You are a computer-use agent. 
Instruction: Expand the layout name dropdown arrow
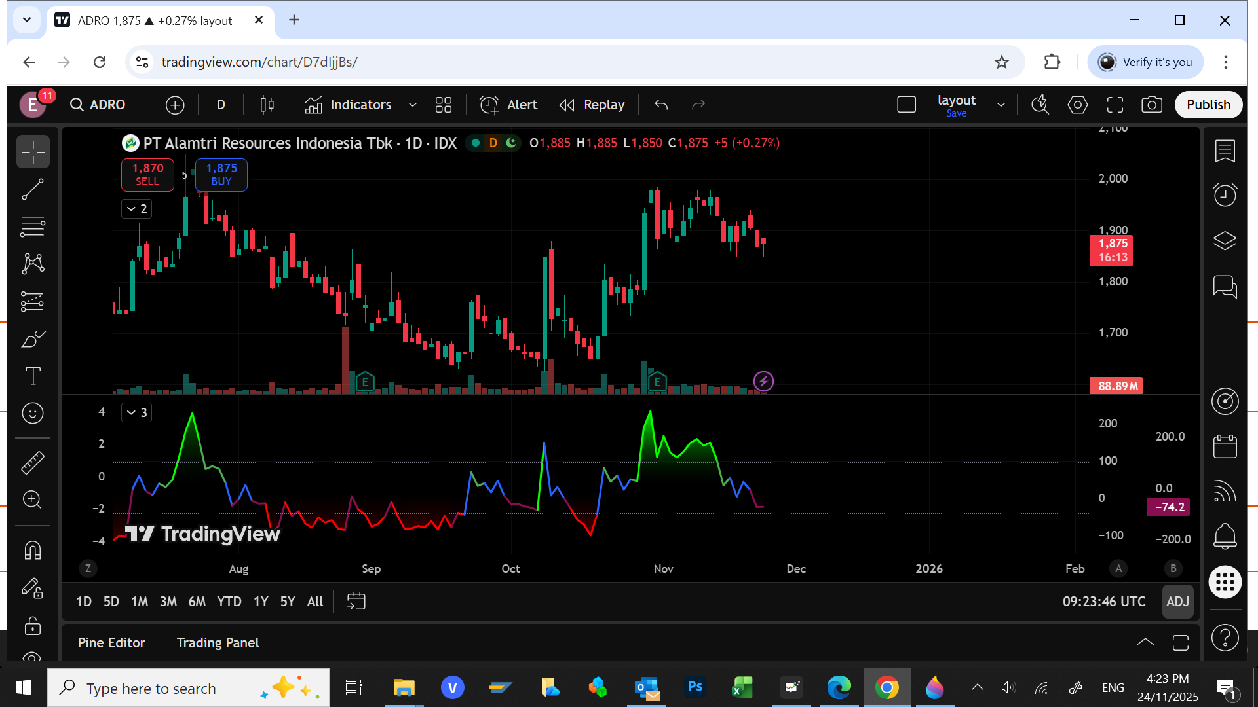(x=1001, y=105)
